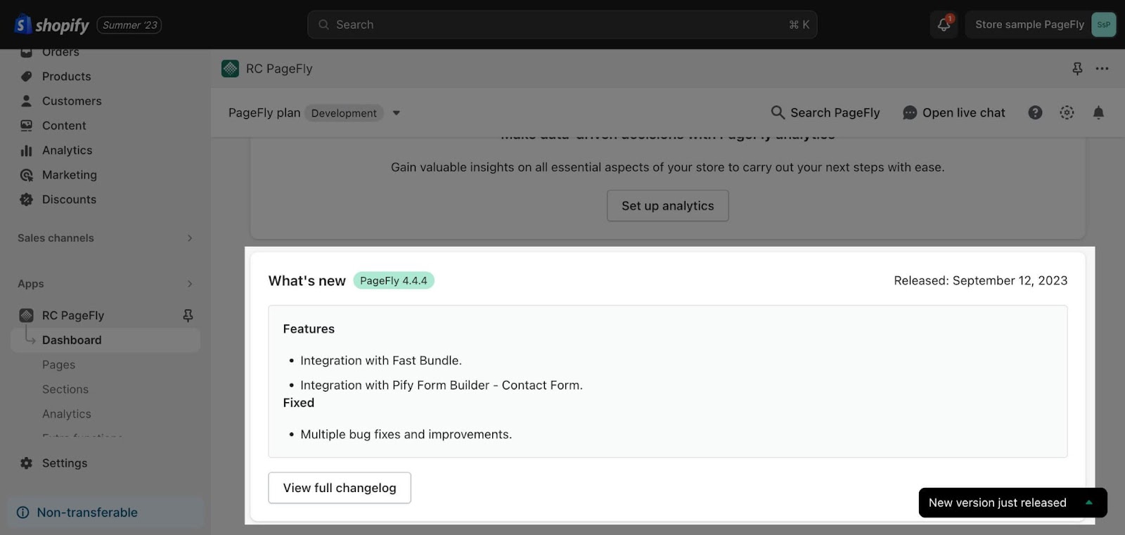This screenshot has width=1125, height=535.
Task: Open the PageFly notification bell
Action: pyautogui.click(x=1098, y=112)
